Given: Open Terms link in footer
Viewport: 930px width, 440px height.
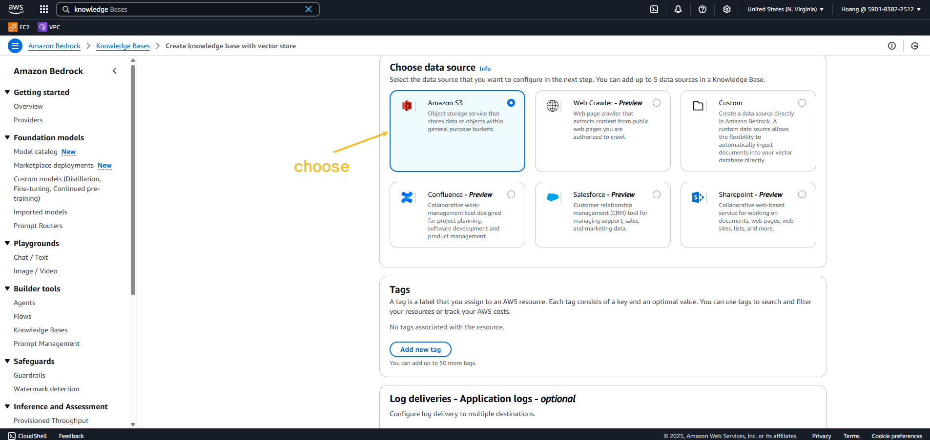Looking at the screenshot, I should pos(851,436).
